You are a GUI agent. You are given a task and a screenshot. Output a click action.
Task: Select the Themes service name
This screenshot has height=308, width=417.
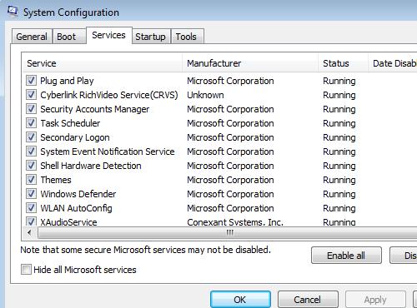pyautogui.click(x=56, y=180)
